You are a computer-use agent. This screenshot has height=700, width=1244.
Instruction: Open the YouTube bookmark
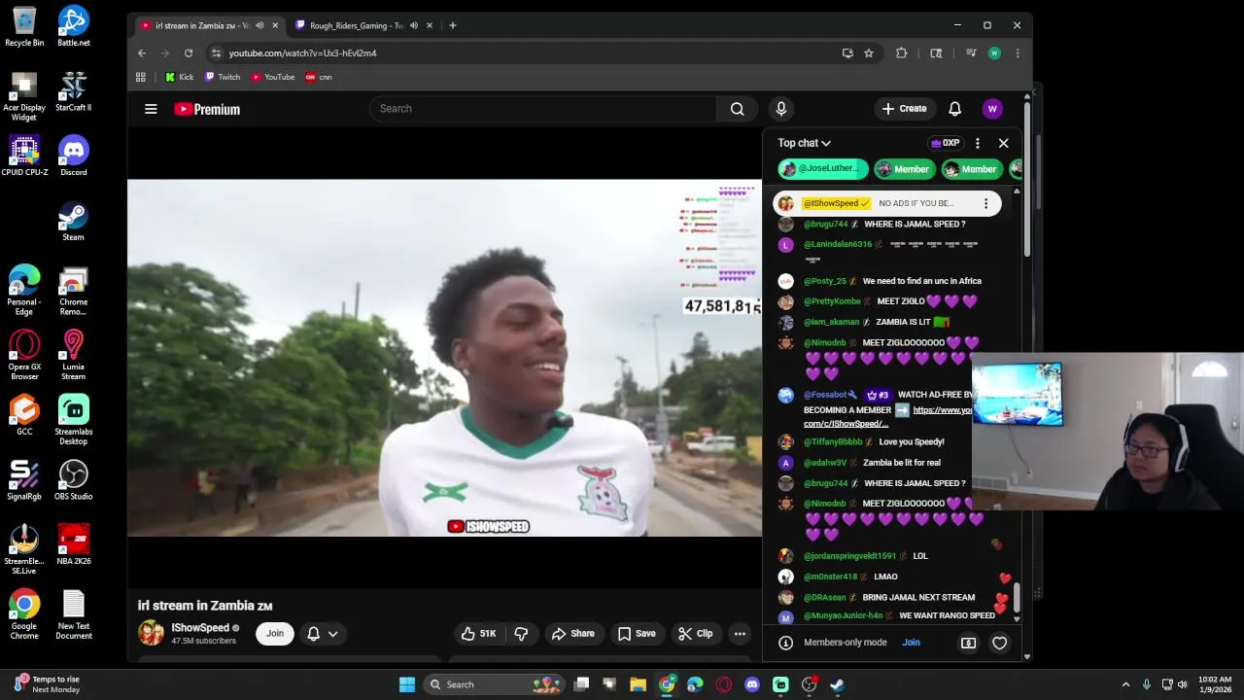tap(273, 77)
